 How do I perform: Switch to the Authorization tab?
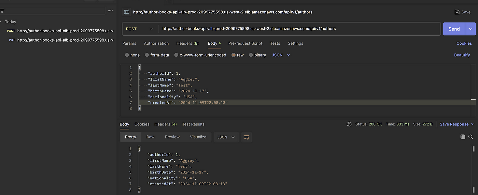[156, 43]
